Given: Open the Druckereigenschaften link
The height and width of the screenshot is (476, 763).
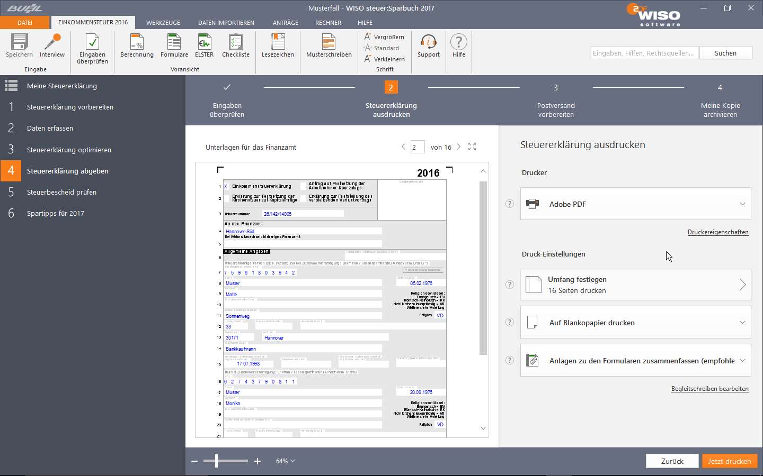Looking at the screenshot, I should click(x=718, y=232).
